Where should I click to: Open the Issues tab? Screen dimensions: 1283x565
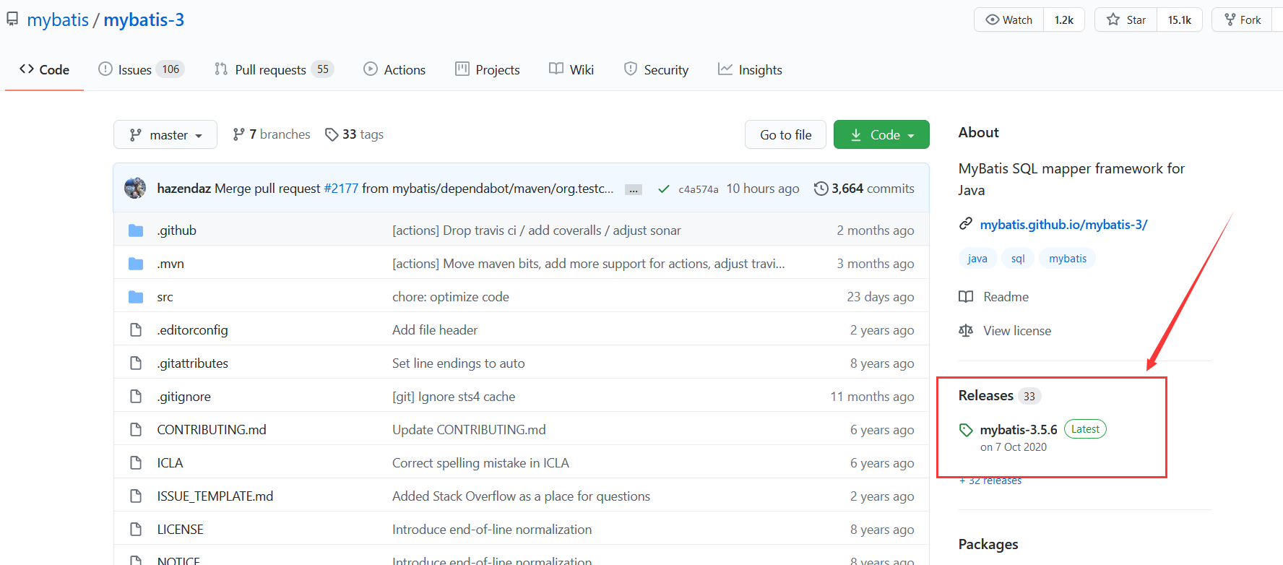142,69
